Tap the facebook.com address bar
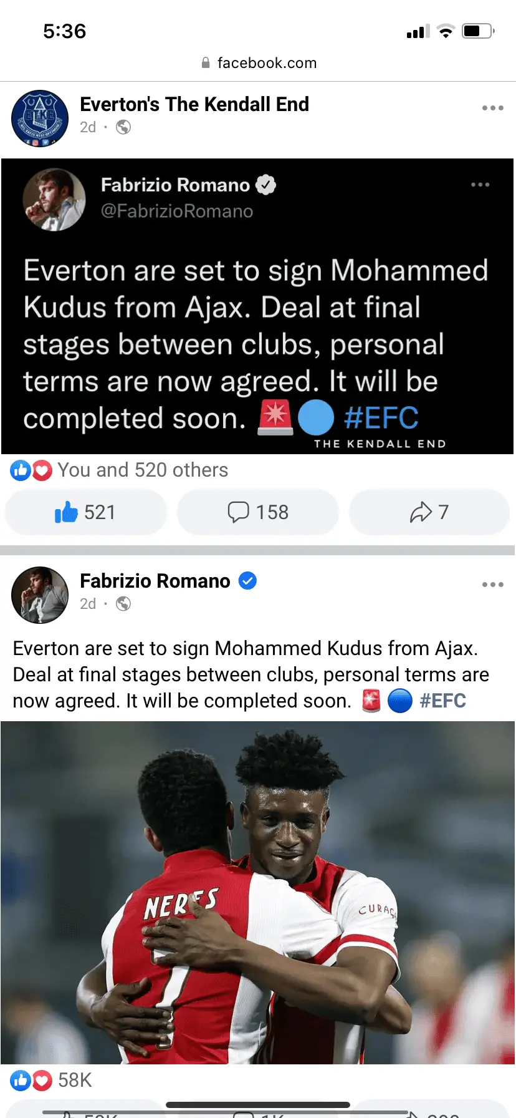Image resolution: width=516 pixels, height=1118 pixels. pos(258,63)
